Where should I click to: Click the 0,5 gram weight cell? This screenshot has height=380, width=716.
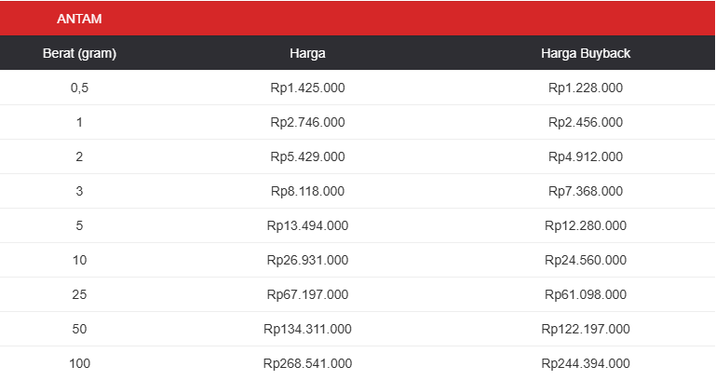coord(79,88)
